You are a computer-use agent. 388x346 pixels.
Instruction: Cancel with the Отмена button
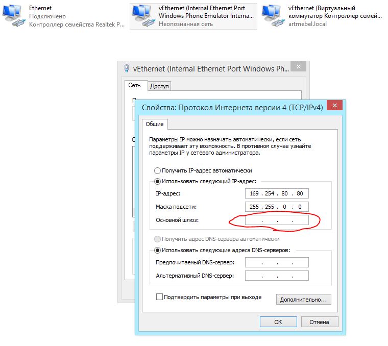pos(320,322)
